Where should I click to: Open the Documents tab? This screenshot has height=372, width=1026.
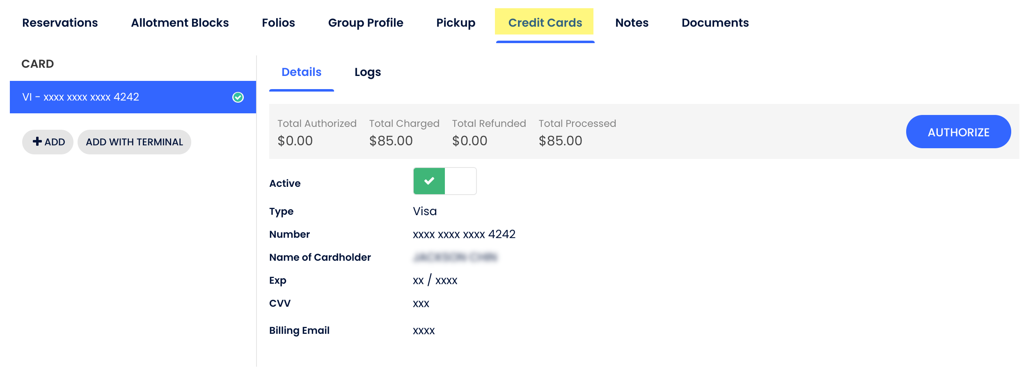click(715, 23)
